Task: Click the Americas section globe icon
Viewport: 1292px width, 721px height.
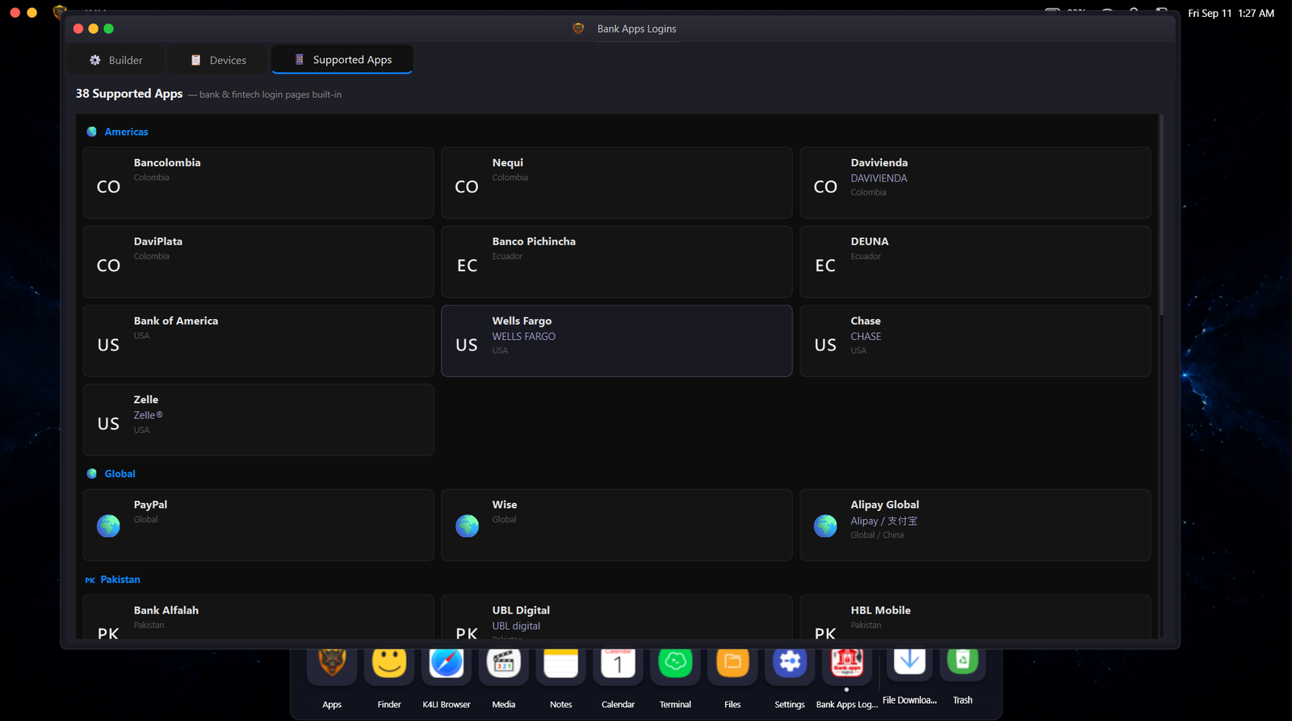Action: point(92,132)
